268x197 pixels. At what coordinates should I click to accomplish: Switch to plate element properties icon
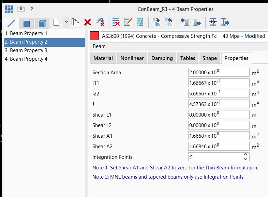26,23
